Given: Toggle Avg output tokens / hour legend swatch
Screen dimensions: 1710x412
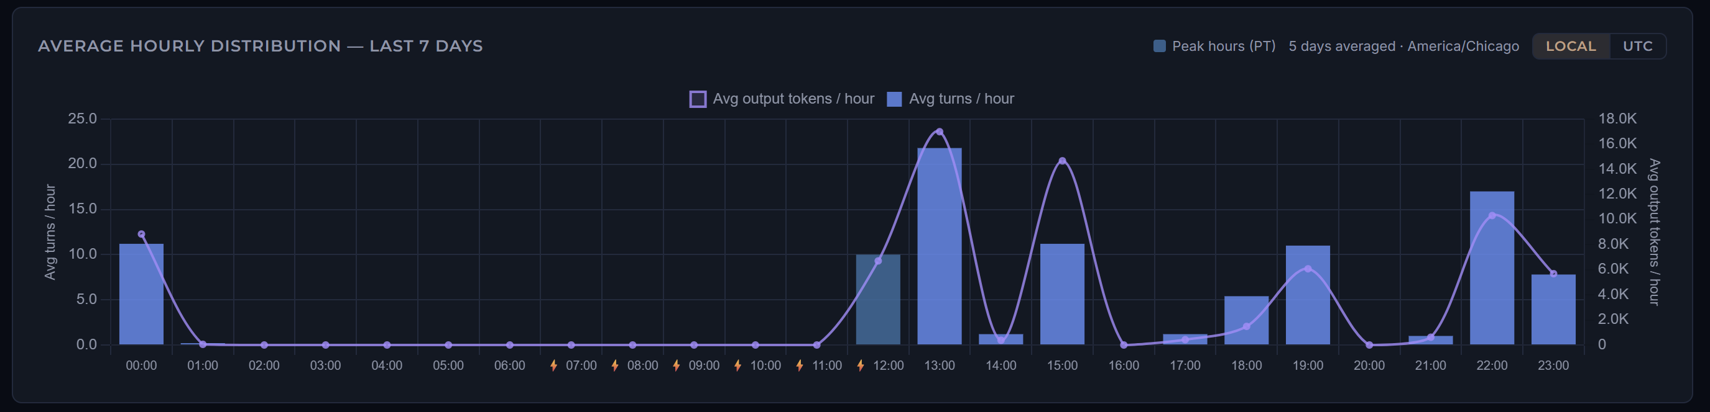Looking at the screenshot, I should pyautogui.click(x=698, y=99).
